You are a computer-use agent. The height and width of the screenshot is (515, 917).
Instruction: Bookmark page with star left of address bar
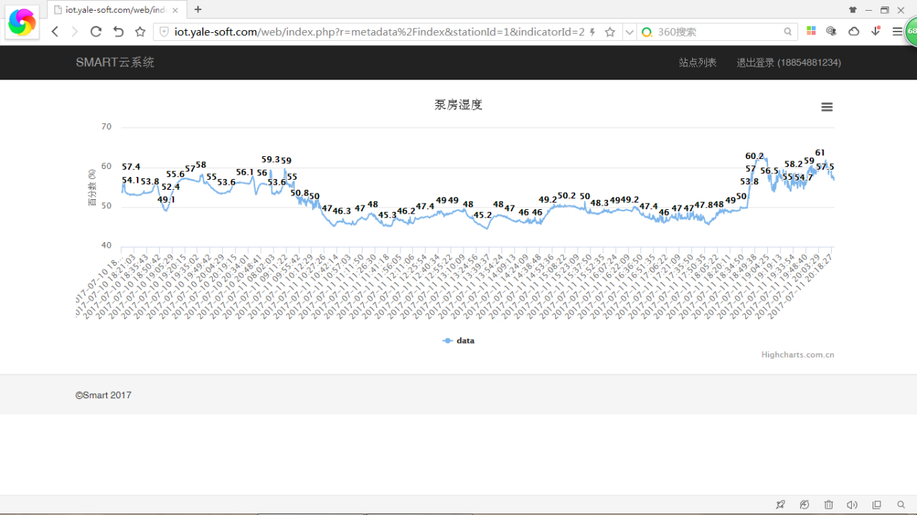pyautogui.click(x=140, y=32)
